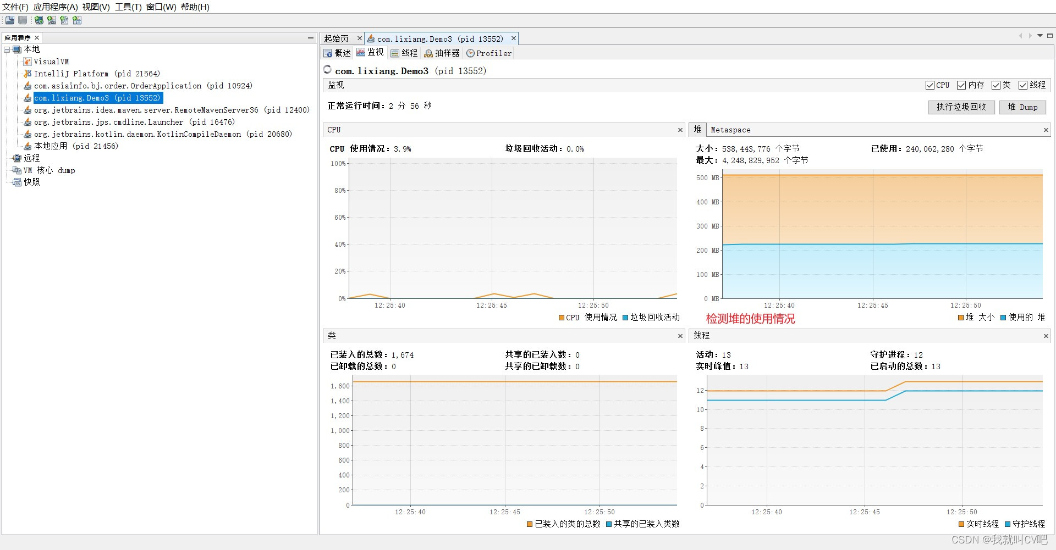Click the blue 使用的 堆 legend swatch
This screenshot has height=550, width=1056.
(1003, 318)
